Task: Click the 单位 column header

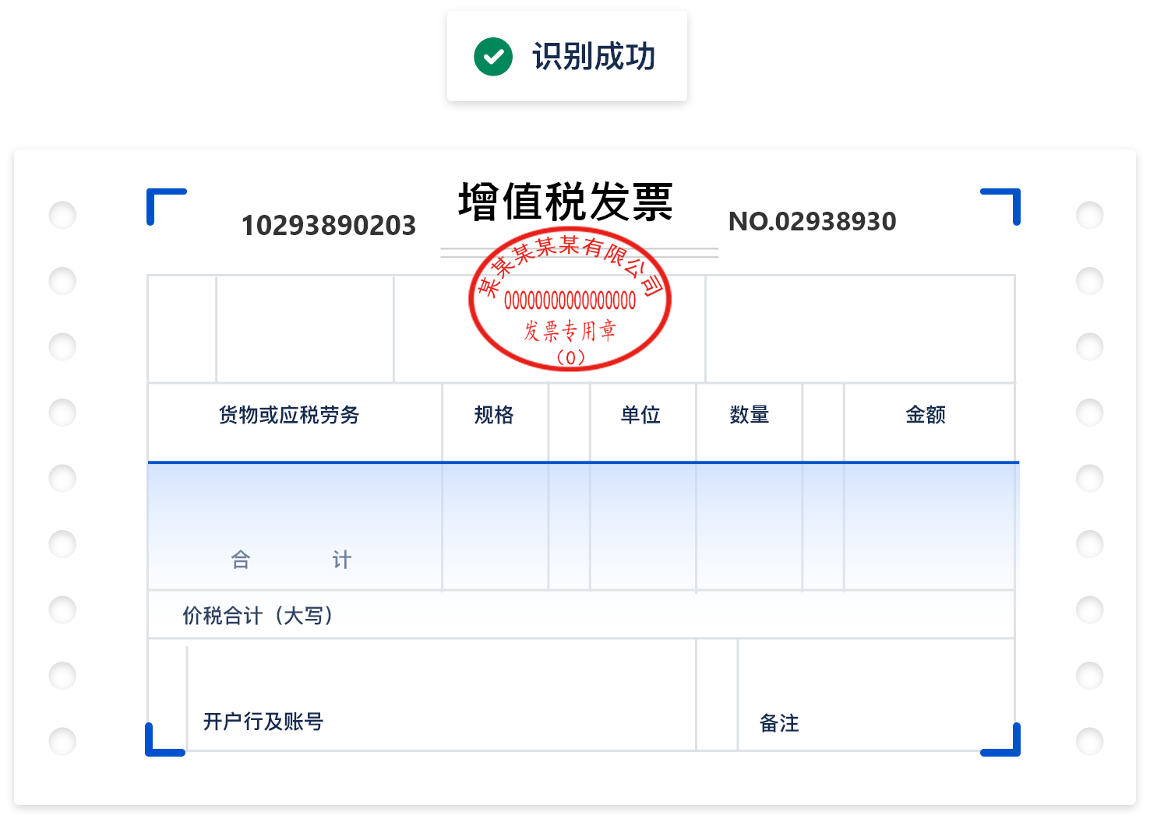Action: (640, 415)
